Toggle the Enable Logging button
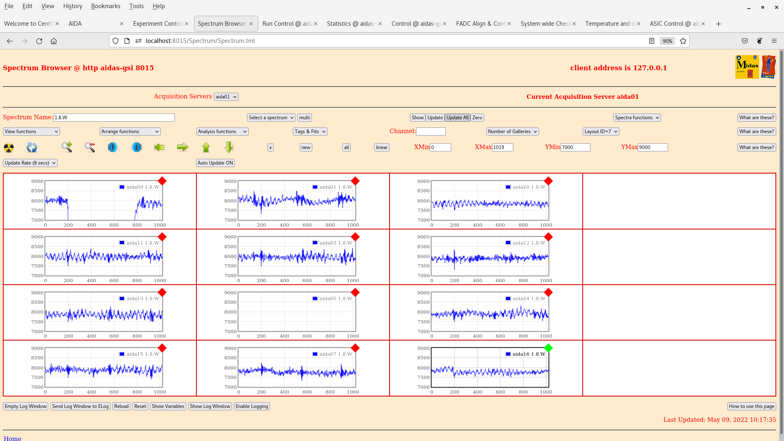 pyautogui.click(x=252, y=406)
